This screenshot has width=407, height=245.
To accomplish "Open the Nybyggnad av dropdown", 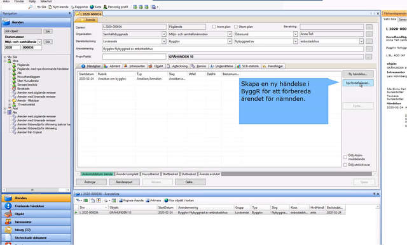I will tap(295, 41).
